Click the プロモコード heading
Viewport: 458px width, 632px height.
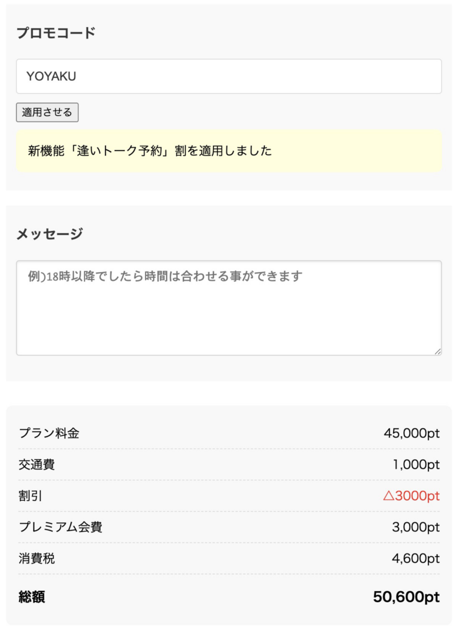coord(56,33)
